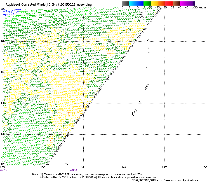
Task: Click the magenta-purple 40-50 knots legend segment
Action: [x=187, y=3]
